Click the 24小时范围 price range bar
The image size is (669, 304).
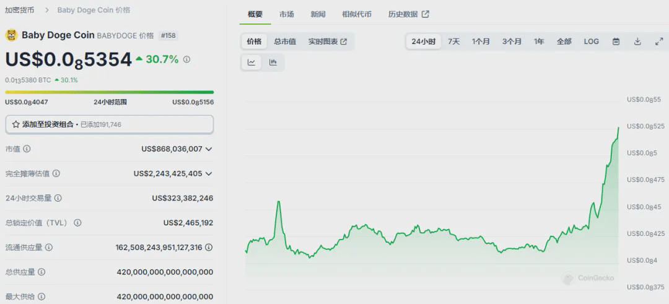109,92
